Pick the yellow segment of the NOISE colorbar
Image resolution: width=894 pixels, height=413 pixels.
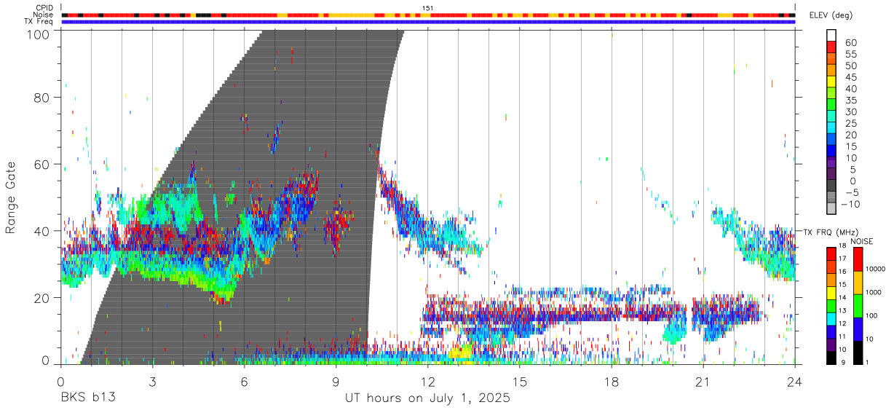857,283
